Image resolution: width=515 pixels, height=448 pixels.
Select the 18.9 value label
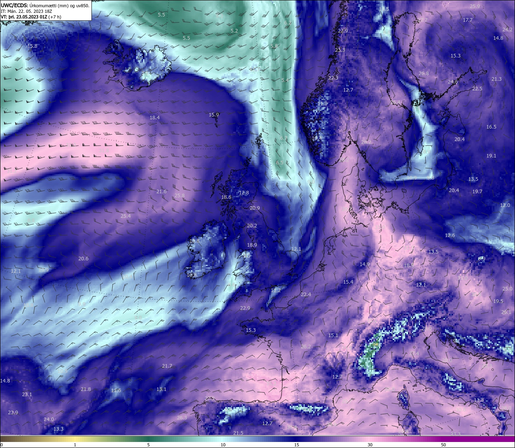252,245
